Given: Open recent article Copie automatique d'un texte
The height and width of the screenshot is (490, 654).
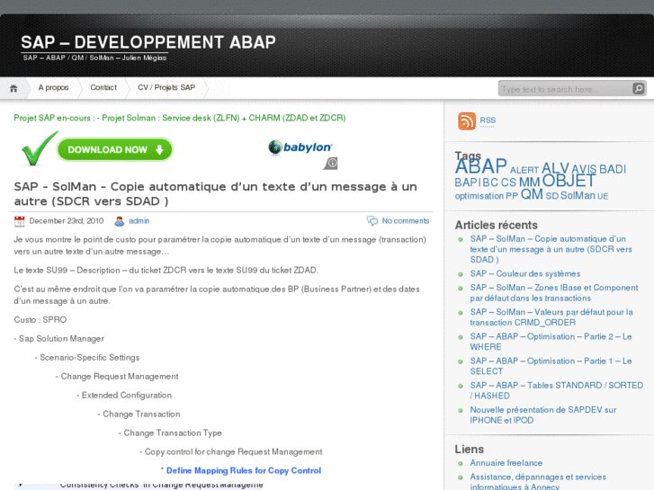Looking at the screenshot, I should tap(551, 249).
